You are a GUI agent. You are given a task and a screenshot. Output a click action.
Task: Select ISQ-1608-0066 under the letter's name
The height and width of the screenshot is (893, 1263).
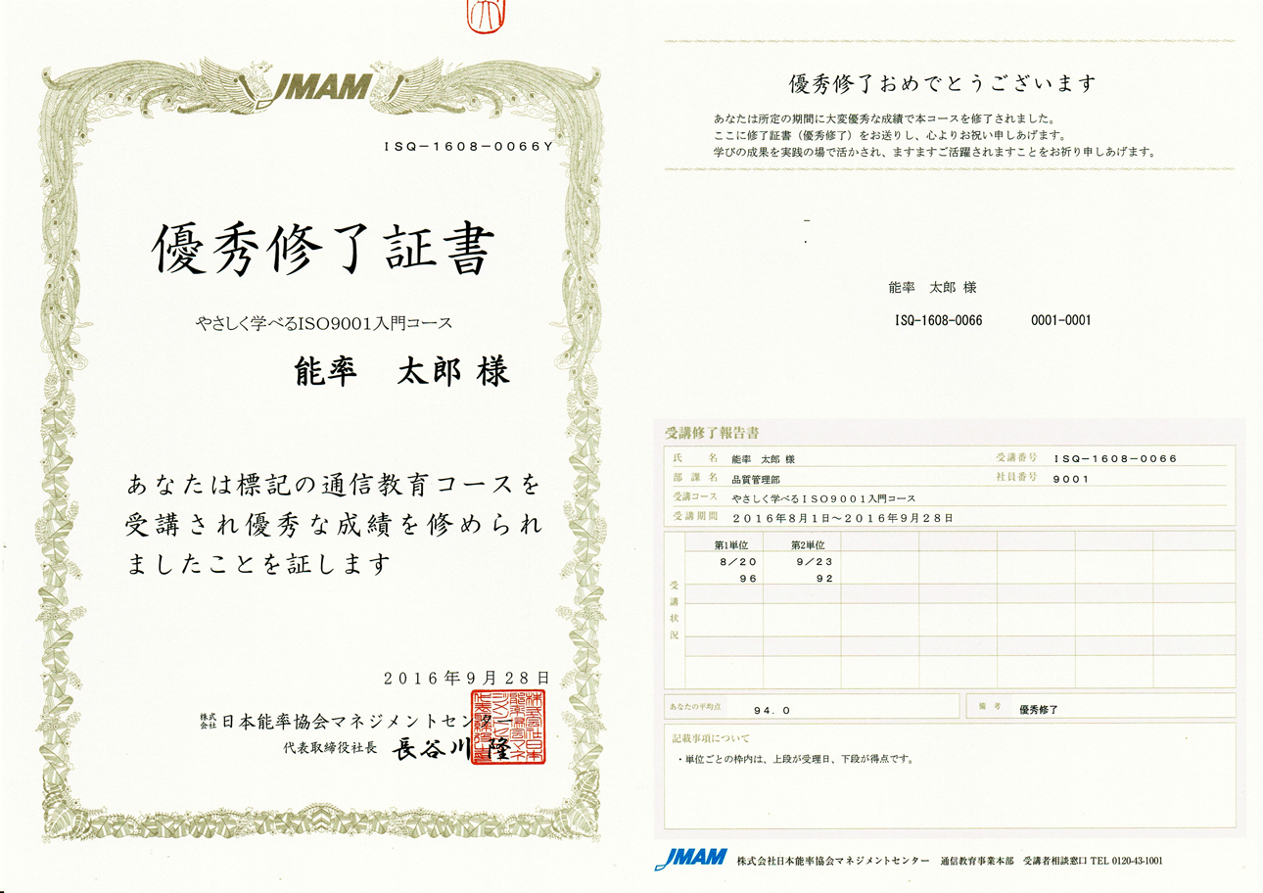[x=938, y=320]
